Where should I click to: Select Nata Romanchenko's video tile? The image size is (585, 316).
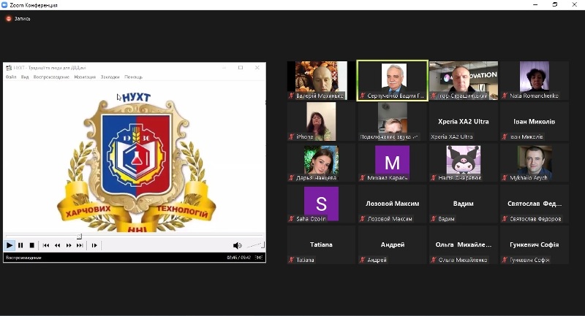tap(535, 80)
